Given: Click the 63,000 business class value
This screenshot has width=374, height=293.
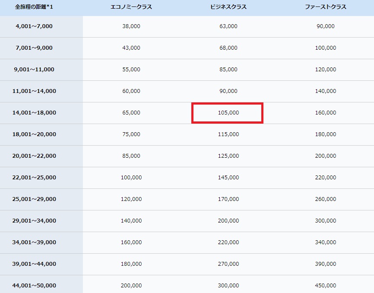Looking at the screenshot, I should coord(228,26).
